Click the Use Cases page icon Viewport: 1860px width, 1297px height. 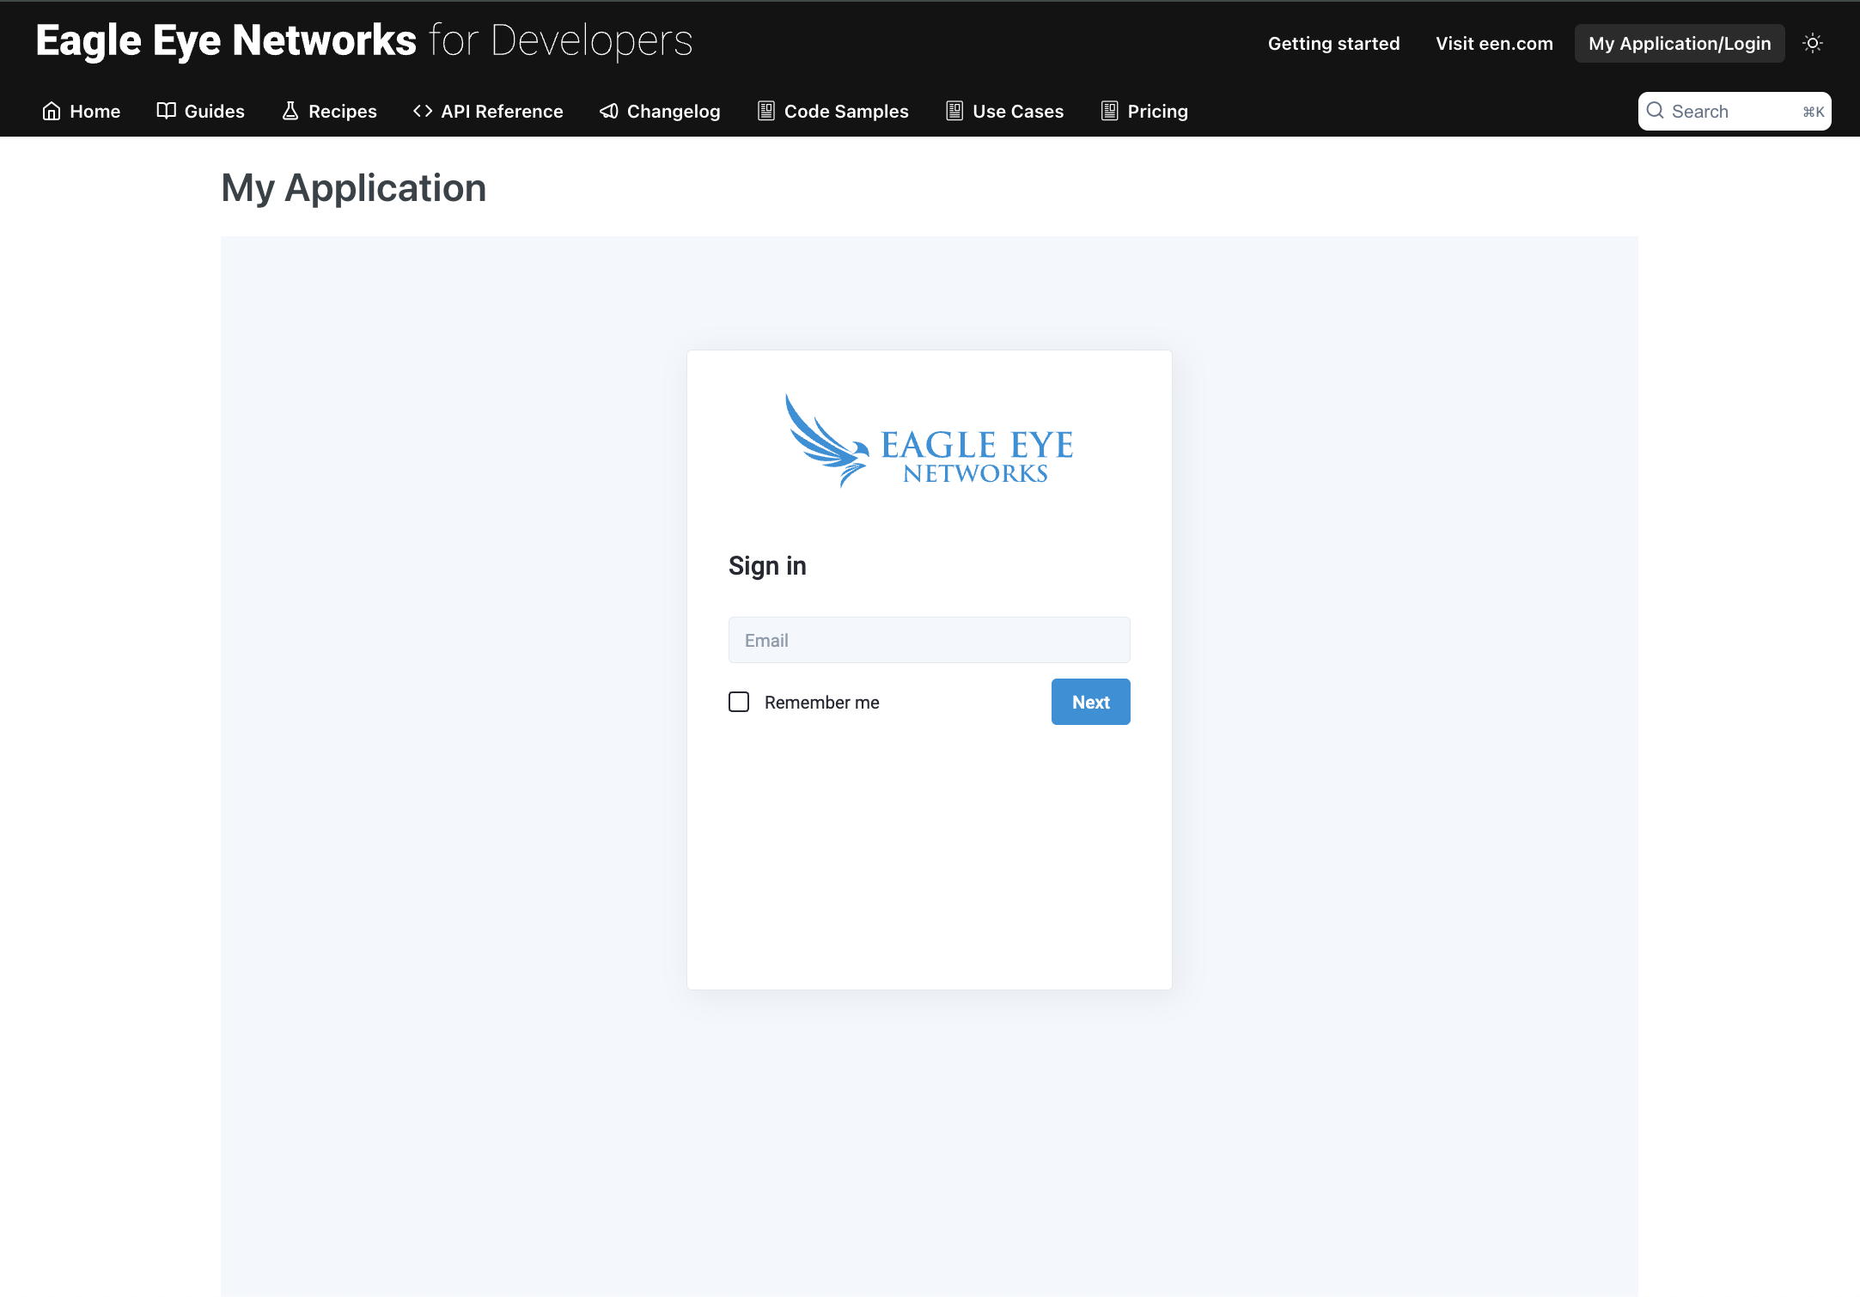point(954,111)
